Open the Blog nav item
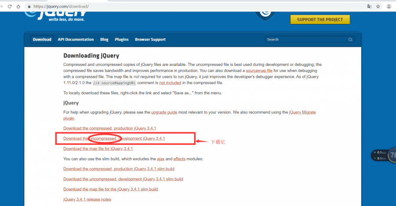Screen dimensions: 396x206 pyautogui.click(x=104, y=40)
